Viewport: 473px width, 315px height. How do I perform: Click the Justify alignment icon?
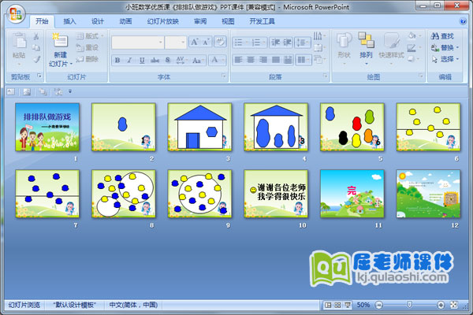(x=276, y=60)
